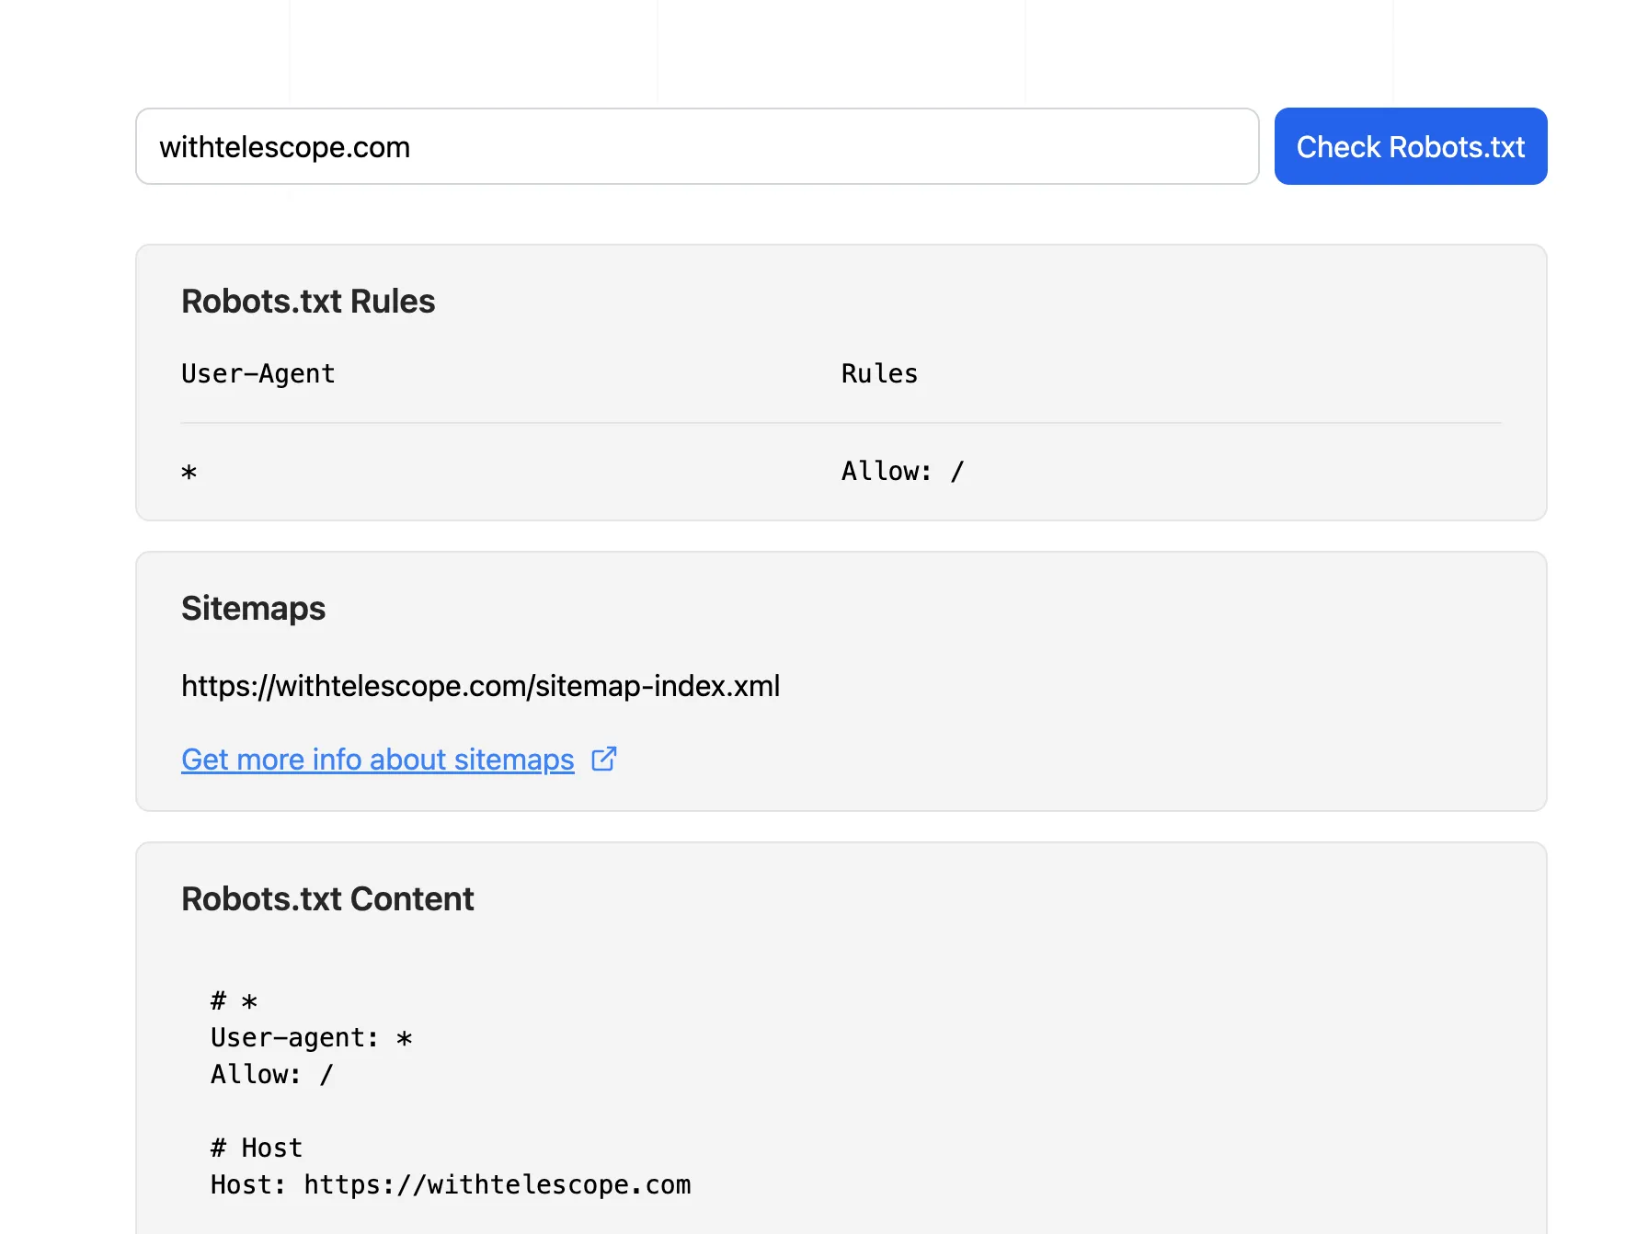Click the User-Agent column header
1648x1234 pixels.
click(258, 373)
